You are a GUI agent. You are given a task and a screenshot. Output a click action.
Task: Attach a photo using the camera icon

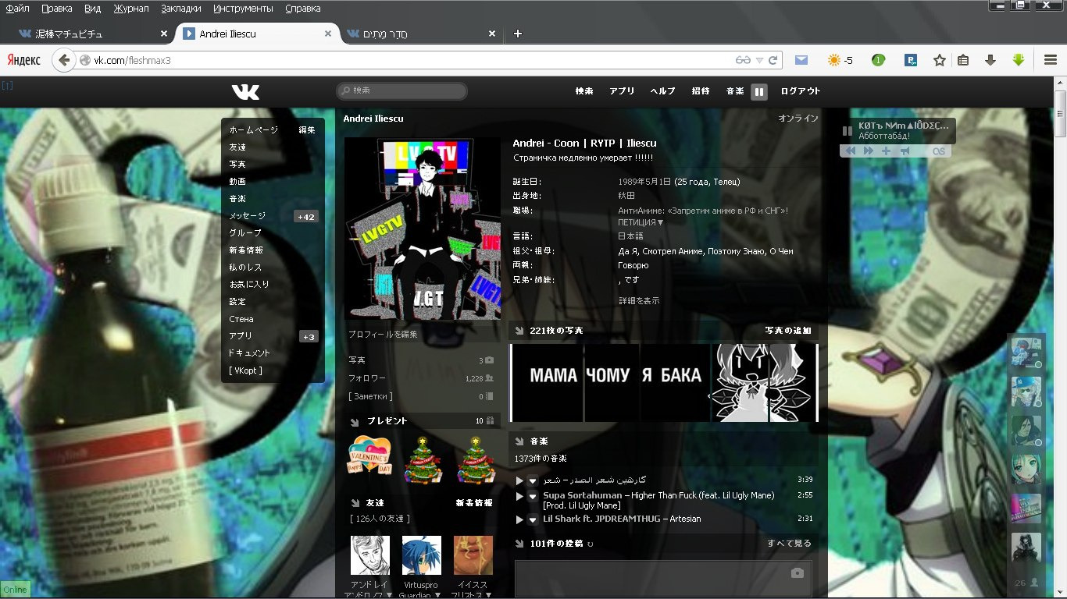tap(797, 573)
